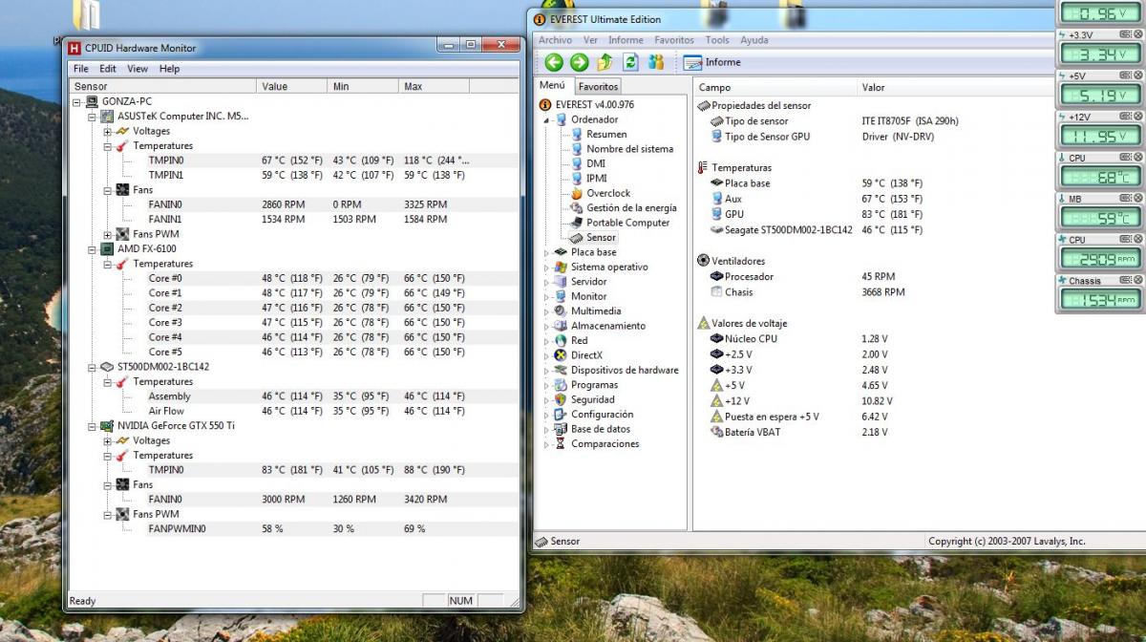Click the Configuración icon in tree
Viewport: 1146px width, 642px height.
click(x=561, y=415)
